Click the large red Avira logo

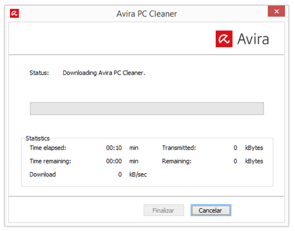[x=224, y=39]
